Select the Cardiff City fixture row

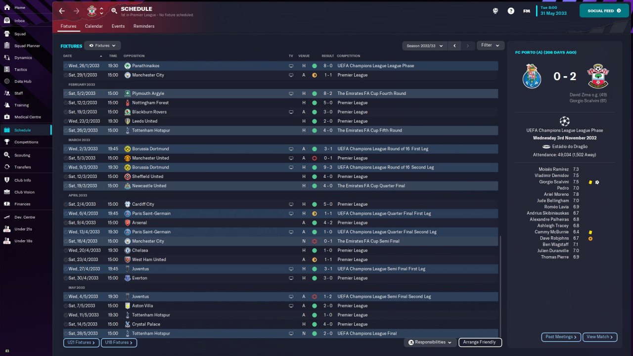point(280,204)
